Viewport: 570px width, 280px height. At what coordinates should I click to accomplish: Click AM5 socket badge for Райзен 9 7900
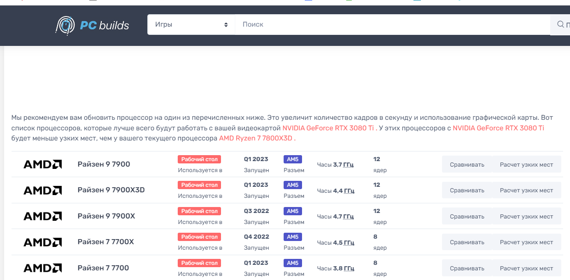[292, 159]
